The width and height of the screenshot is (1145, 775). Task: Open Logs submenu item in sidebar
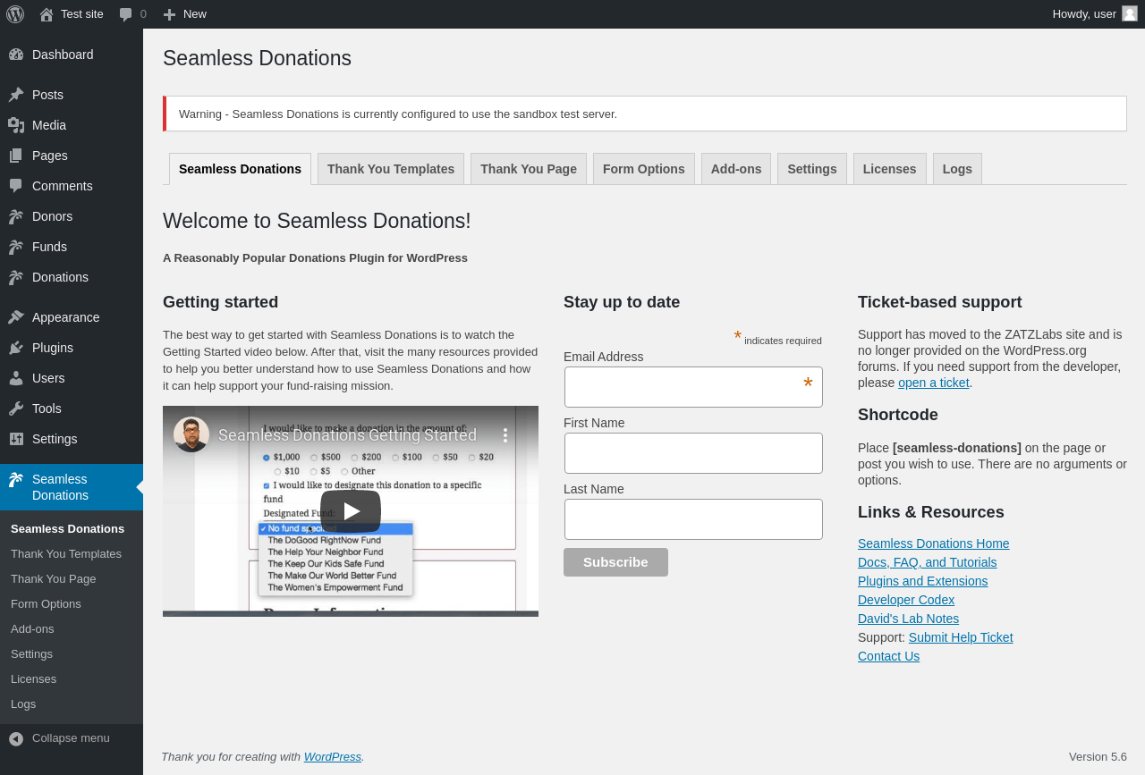tap(72, 704)
